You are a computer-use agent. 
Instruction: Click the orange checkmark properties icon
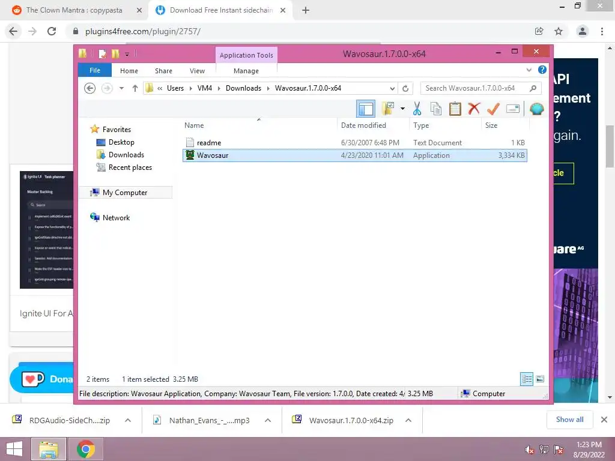coord(493,109)
